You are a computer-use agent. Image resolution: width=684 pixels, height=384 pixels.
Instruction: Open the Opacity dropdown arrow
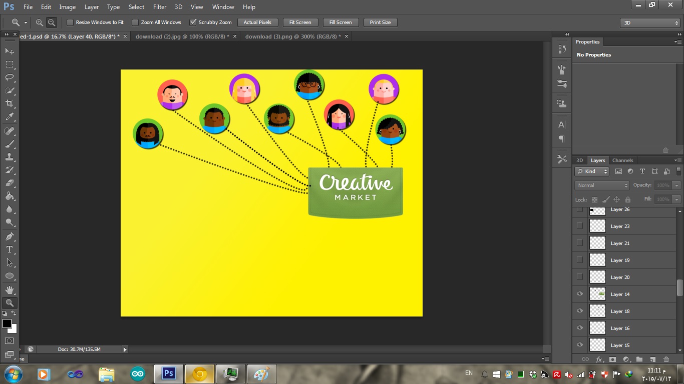click(x=677, y=185)
